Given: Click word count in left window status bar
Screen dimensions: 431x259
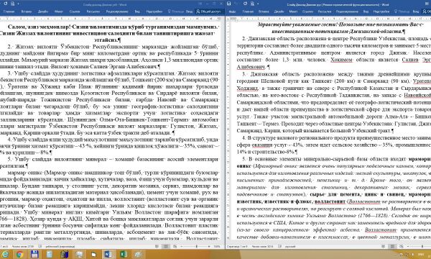Looking at the screenshot, I should pyautogui.click(x=23, y=246).
